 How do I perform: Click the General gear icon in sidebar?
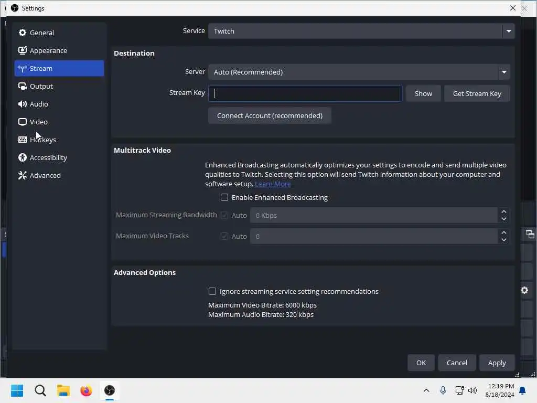(x=22, y=33)
